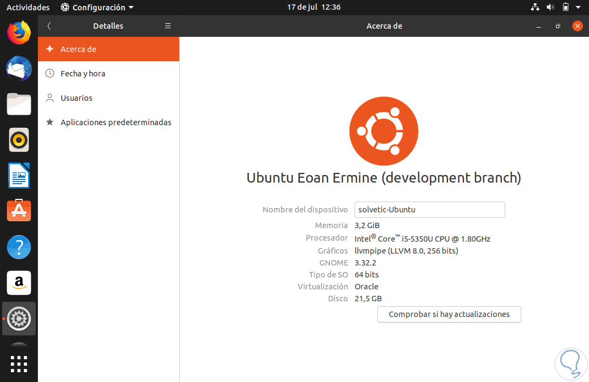
Task: Launch Amazon from the dock
Action: pos(19,283)
